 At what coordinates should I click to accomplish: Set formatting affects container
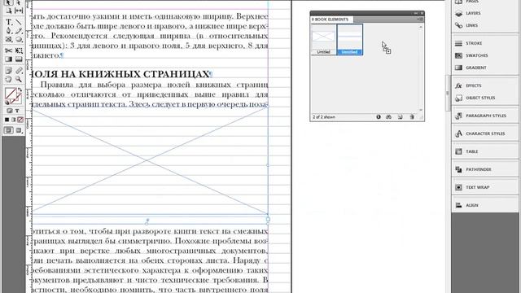click(x=9, y=111)
